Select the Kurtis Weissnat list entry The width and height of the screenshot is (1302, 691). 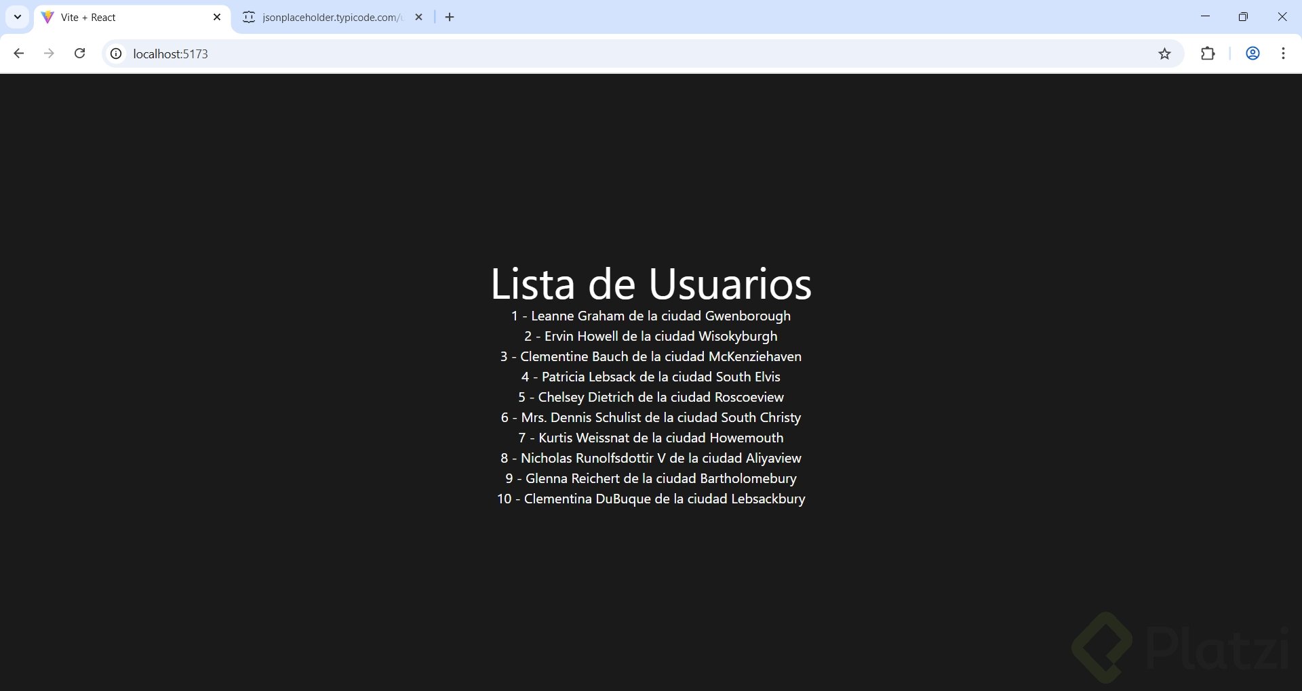(651, 438)
